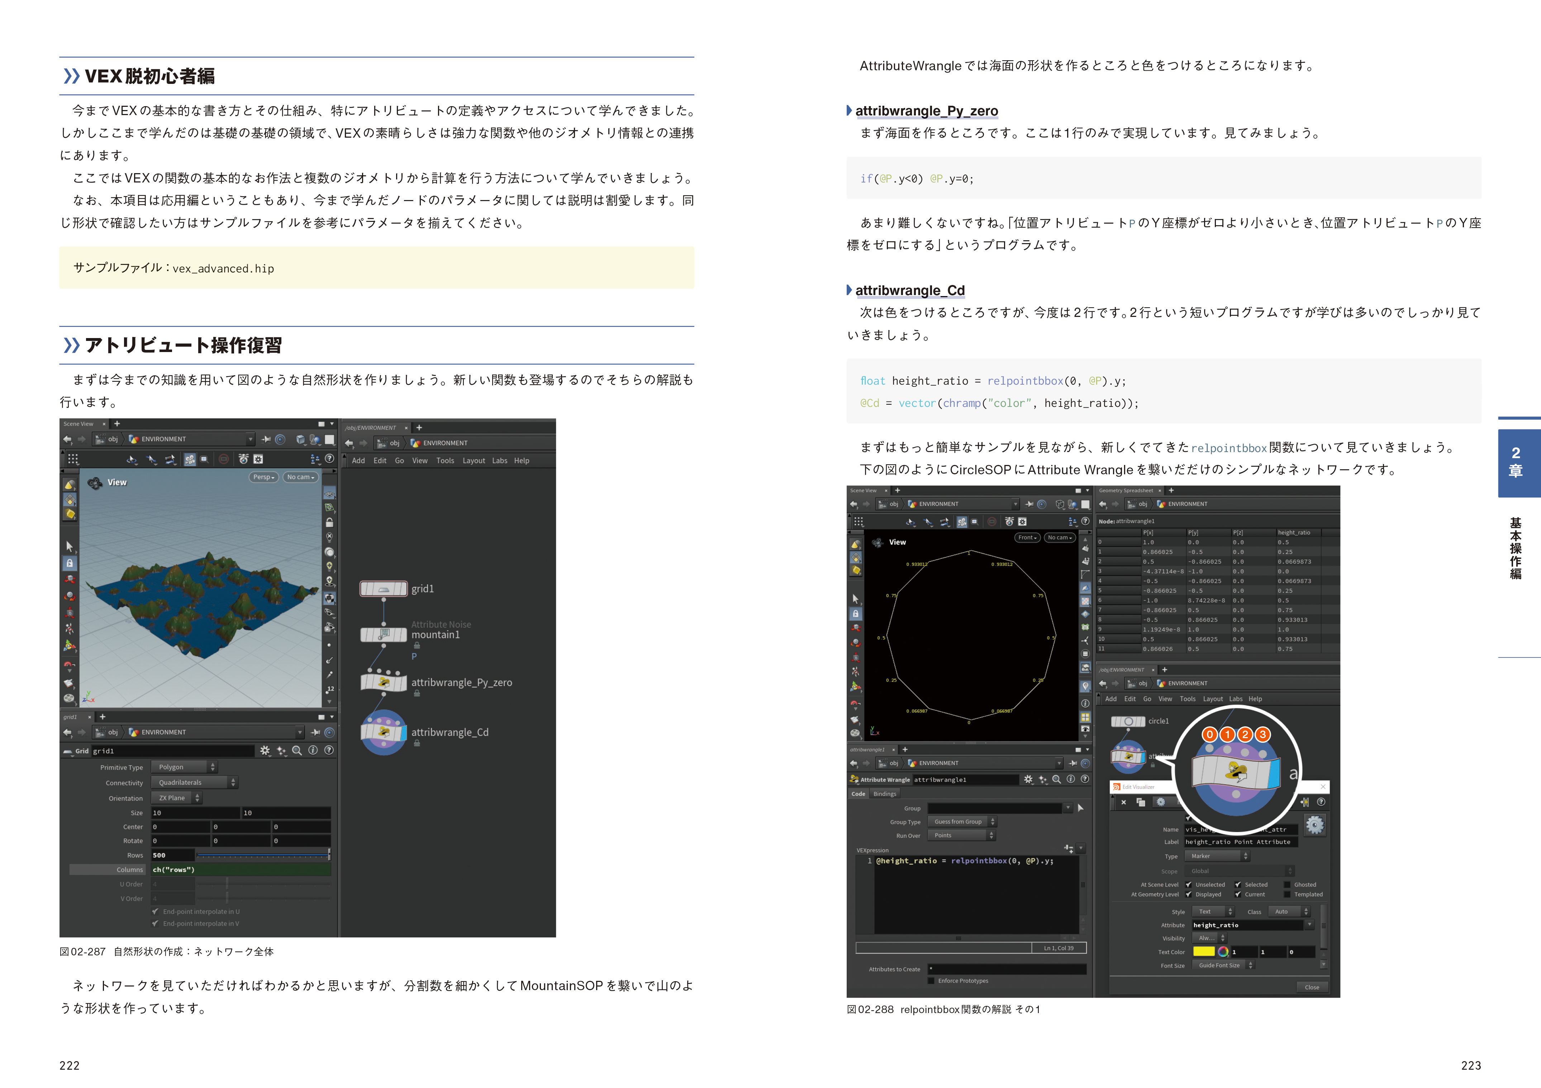Enable Enforce Prototypes checkbox
This screenshot has width=1541, height=1088.
pos(931,980)
